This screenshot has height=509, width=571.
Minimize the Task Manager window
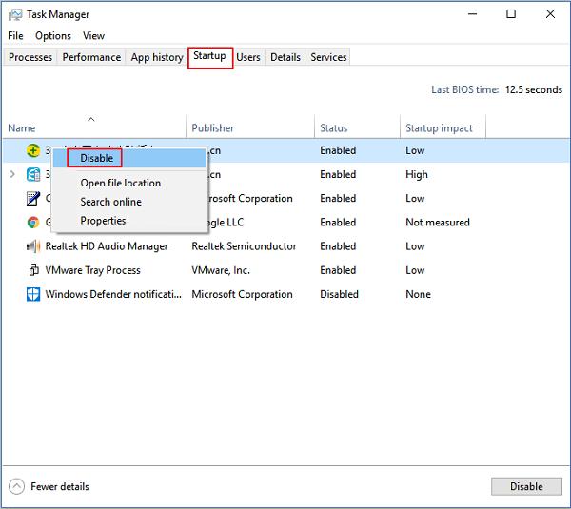click(x=472, y=14)
